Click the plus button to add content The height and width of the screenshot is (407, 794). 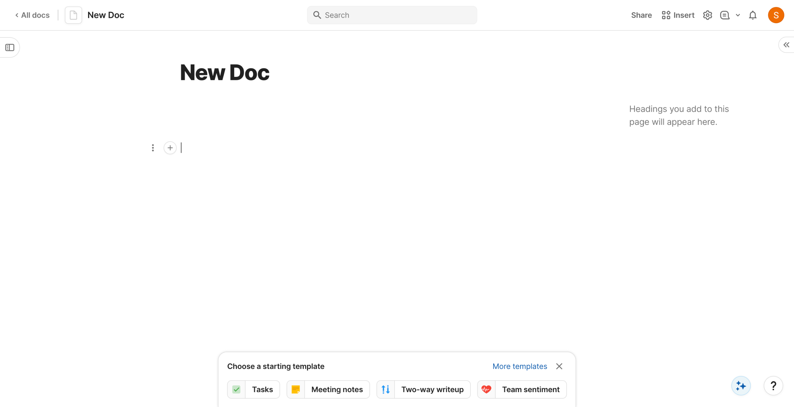(x=170, y=148)
